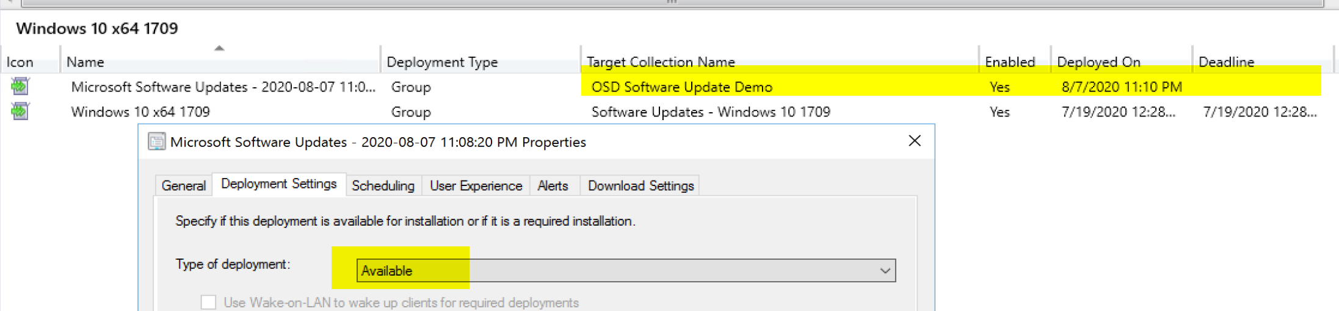Click the Enabled column header
Screen dimensions: 1339x311
point(1010,62)
